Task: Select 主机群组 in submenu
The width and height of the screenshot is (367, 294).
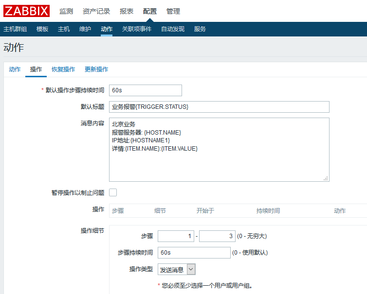Action: point(15,29)
